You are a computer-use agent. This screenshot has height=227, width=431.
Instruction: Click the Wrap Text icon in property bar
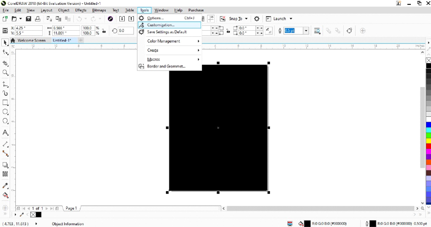pyautogui.click(x=317, y=31)
